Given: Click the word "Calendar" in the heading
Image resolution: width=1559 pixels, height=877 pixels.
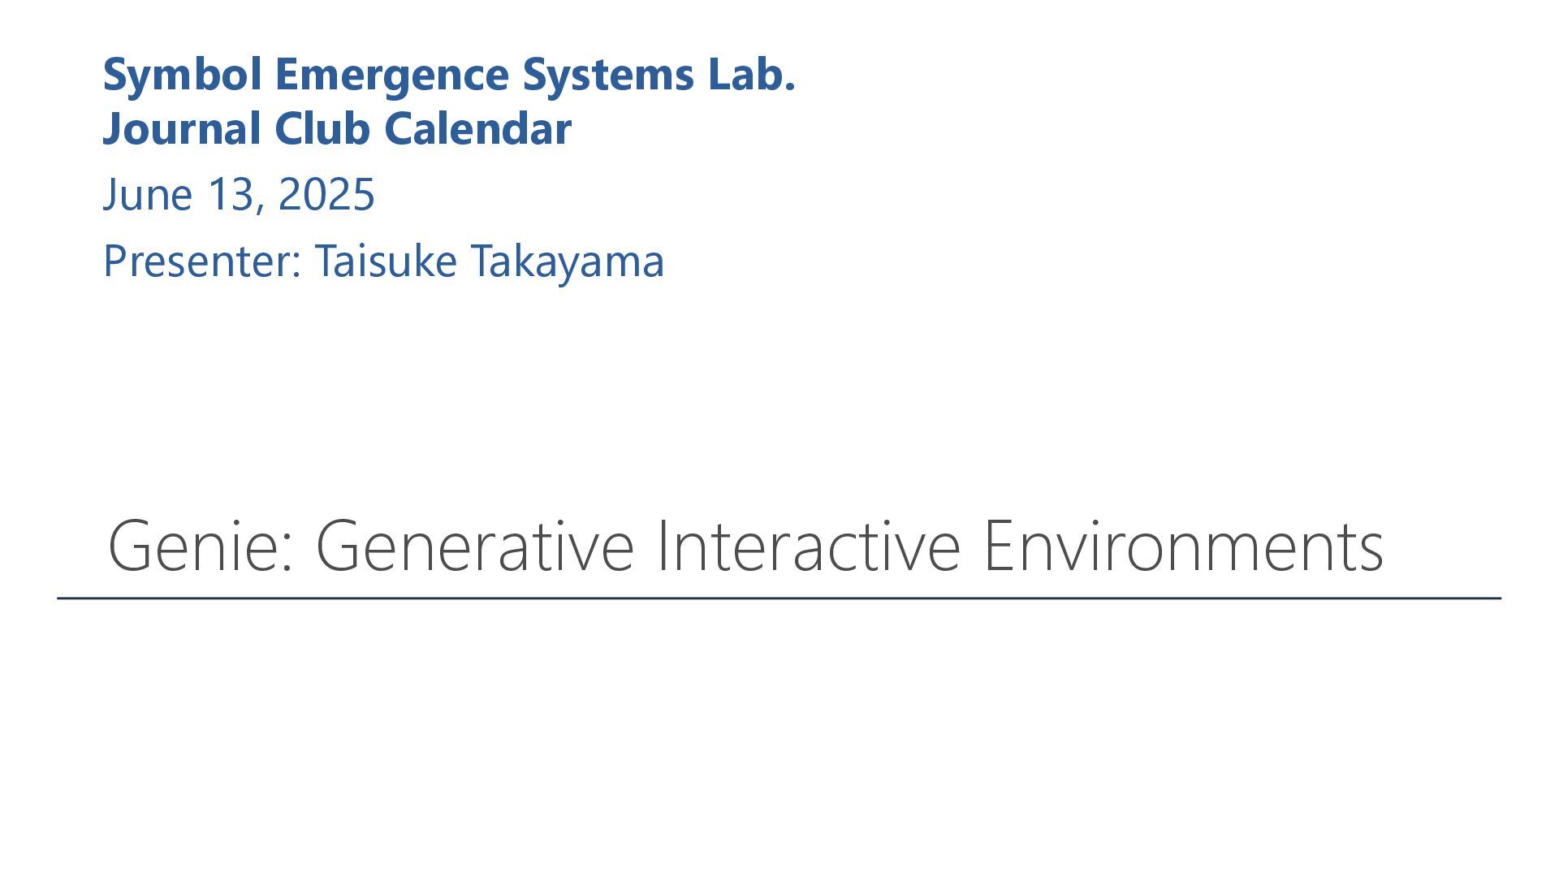Looking at the screenshot, I should coord(477,129).
